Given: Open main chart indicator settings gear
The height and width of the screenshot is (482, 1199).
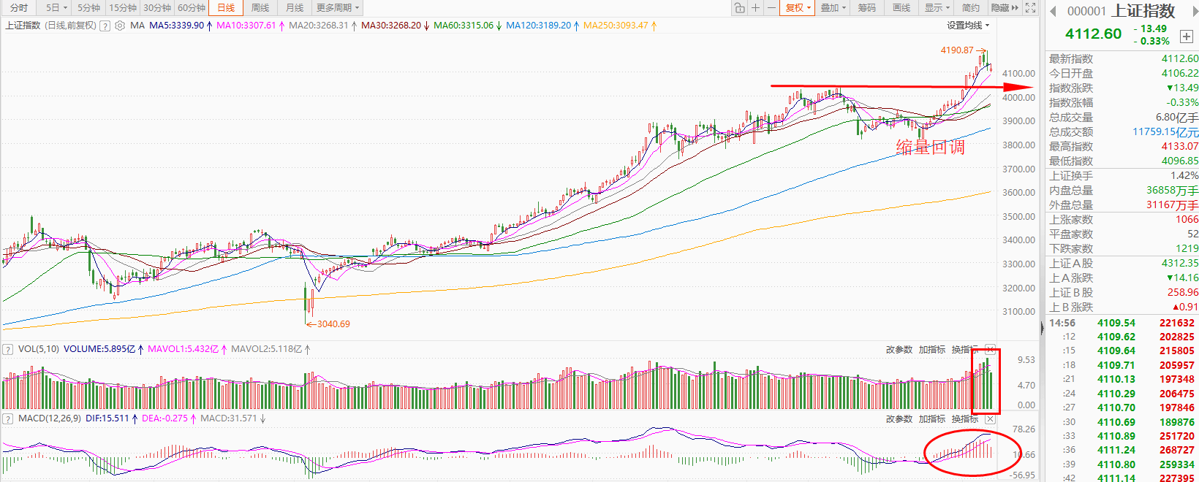Looking at the screenshot, I should click(120, 26).
